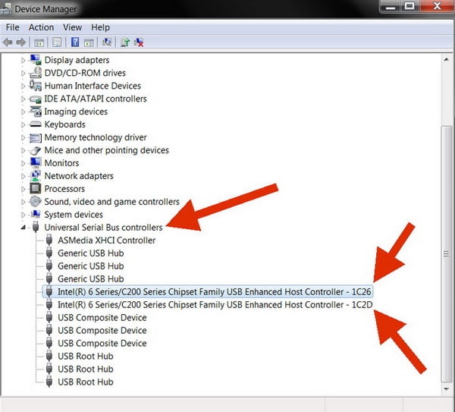Expand the DVD/CD-ROM drives node
This screenshot has width=455, height=412.
(x=24, y=73)
